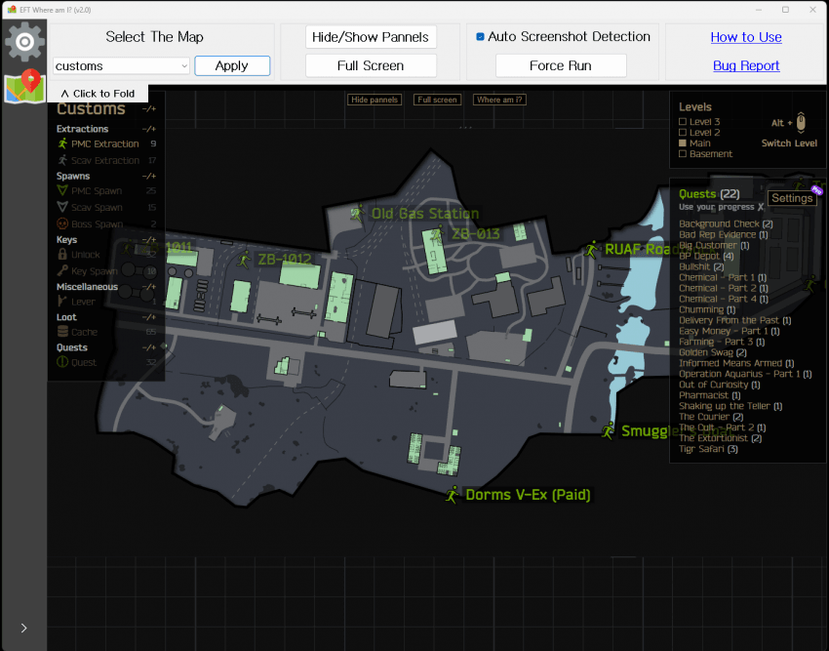Toggle the Main level checkbox

[x=683, y=142]
